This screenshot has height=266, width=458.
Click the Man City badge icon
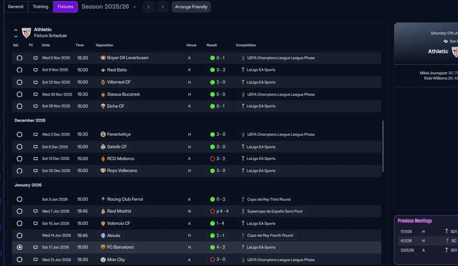103,260
